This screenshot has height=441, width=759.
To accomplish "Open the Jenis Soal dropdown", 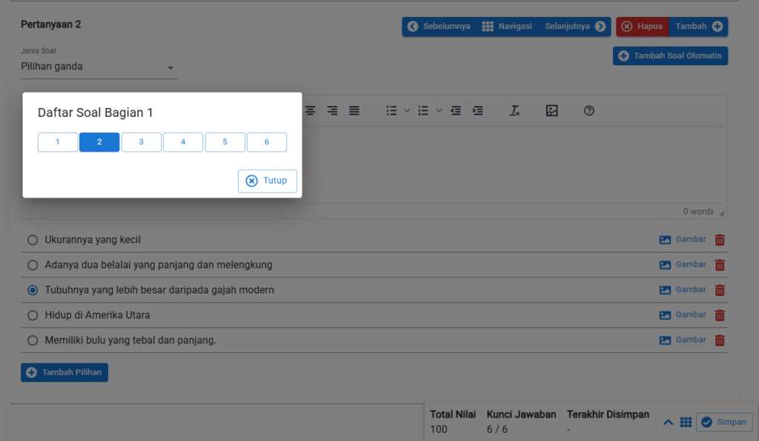I will coord(99,67).
